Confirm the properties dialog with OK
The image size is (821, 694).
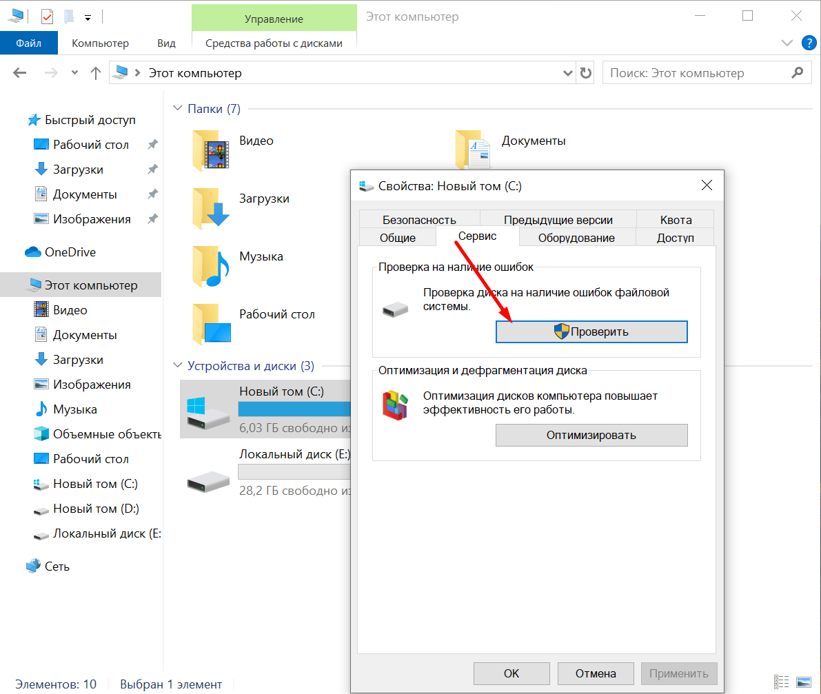pos(511,673)
